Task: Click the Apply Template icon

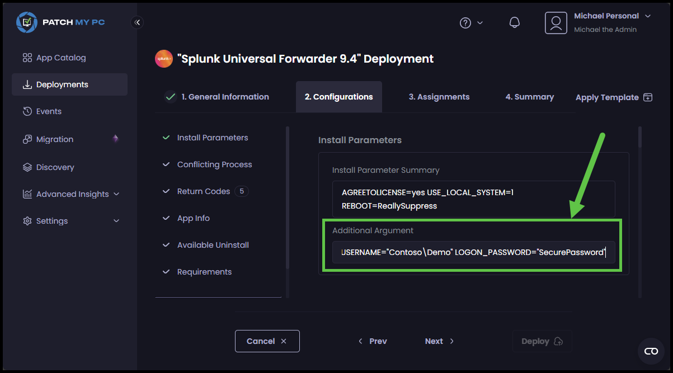Action: tap(647, 97)
